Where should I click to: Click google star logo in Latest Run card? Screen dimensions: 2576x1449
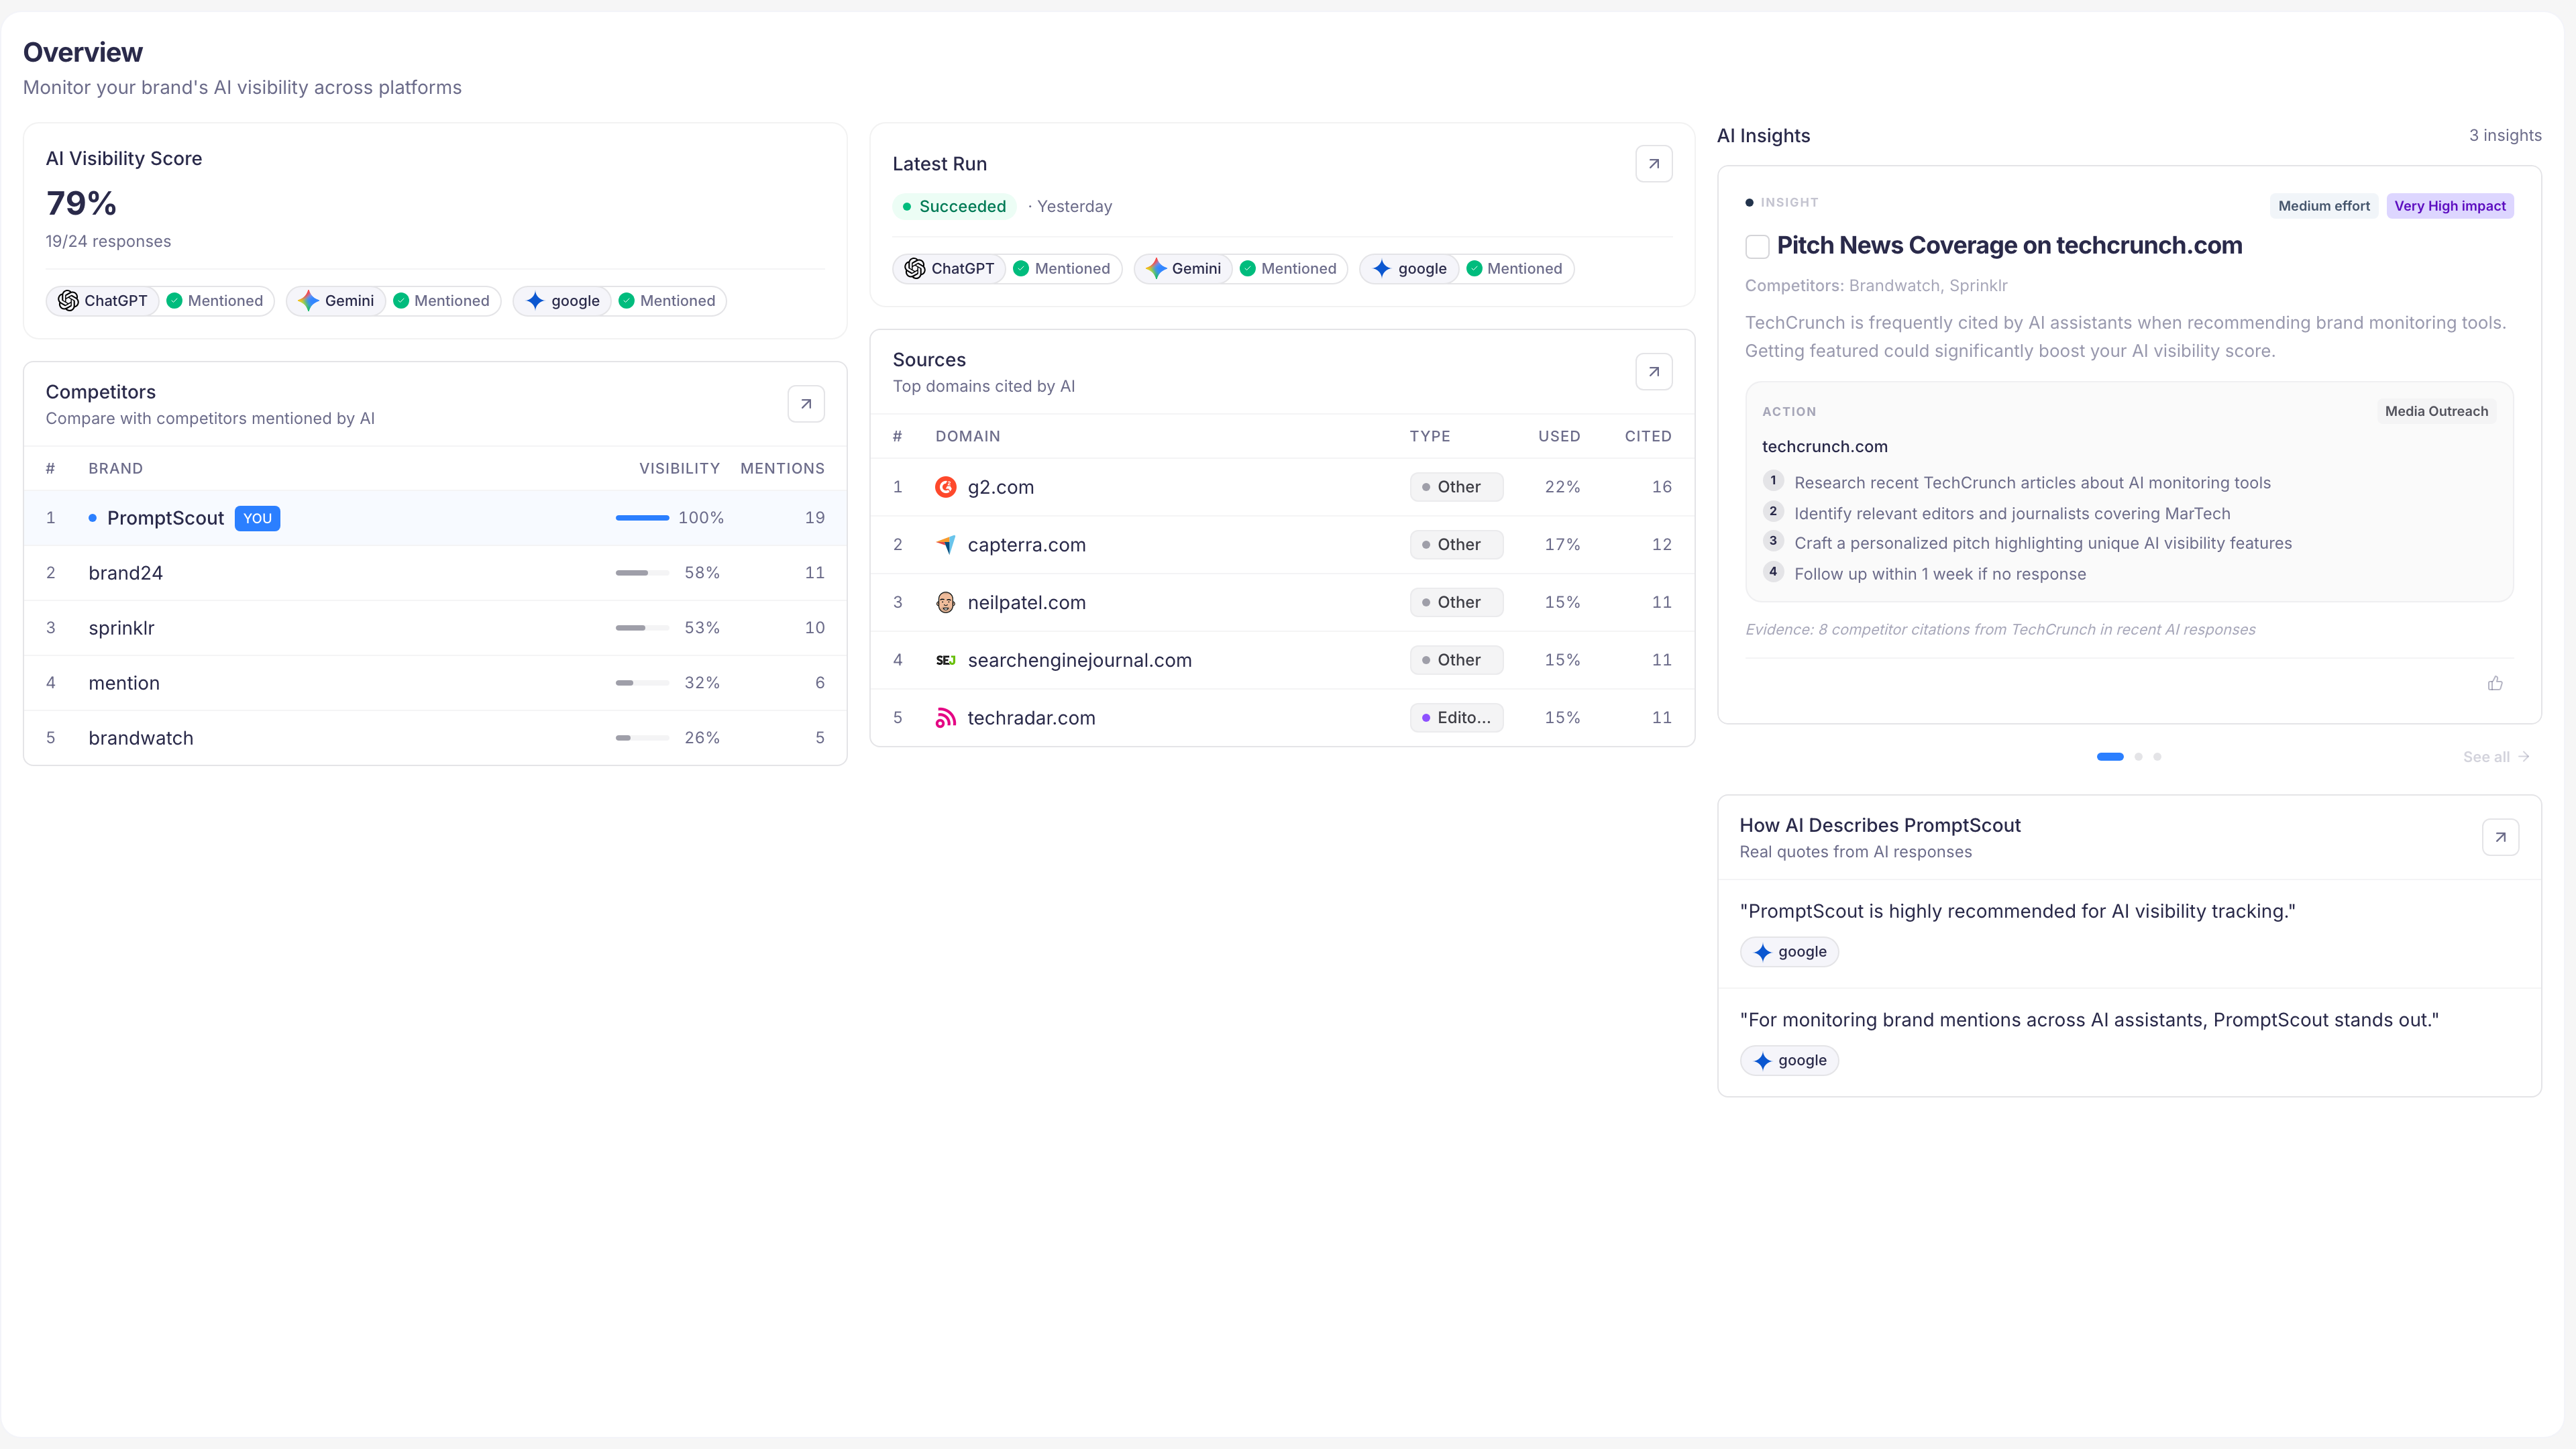point(1382,269)
